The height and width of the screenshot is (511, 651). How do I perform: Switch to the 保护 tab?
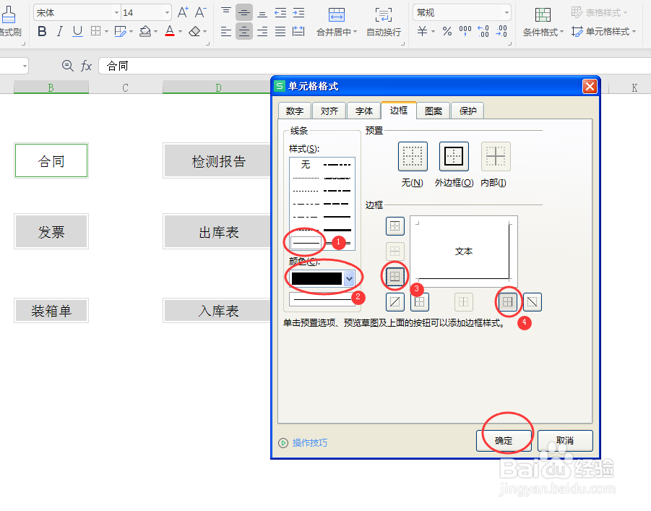pos(467,111)
